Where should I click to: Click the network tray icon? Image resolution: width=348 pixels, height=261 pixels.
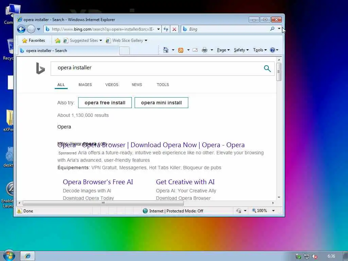(x=307, y=256)
